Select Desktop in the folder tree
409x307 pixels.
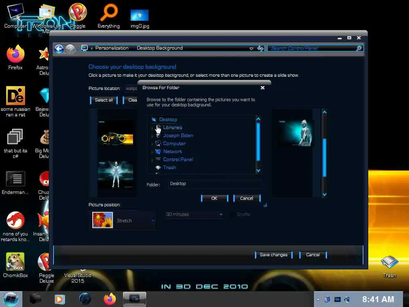(168, 120)
